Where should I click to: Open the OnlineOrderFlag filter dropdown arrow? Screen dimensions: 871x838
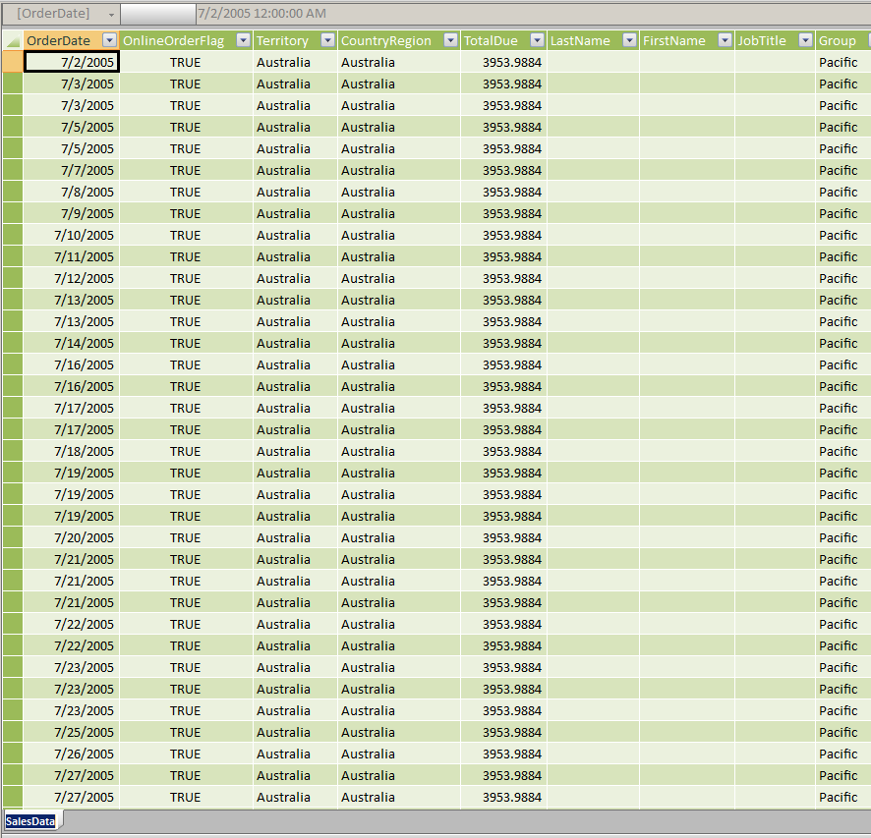243,40
